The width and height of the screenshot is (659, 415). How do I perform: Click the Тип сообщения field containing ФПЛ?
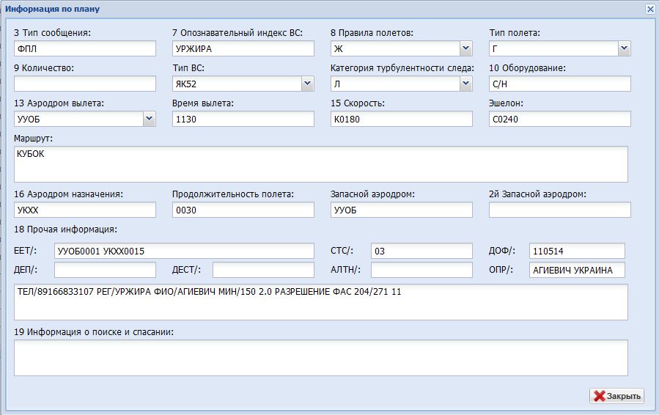pyautogui.click(x=85, y=49)
